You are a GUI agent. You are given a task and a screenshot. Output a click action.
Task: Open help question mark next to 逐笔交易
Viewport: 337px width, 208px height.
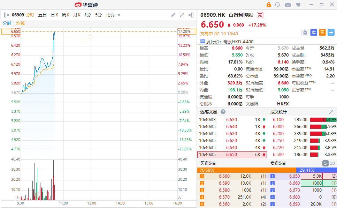(x=223, y=112)
